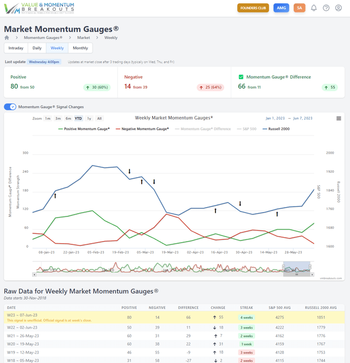Click the notifications bell icon

coord(314,8)
